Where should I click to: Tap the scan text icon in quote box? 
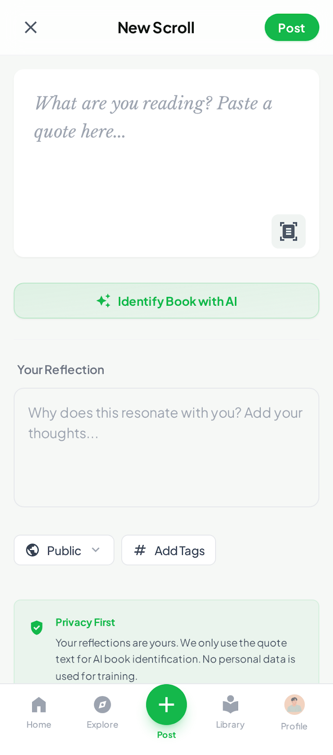pyautogui.click(x=288, y=231)
